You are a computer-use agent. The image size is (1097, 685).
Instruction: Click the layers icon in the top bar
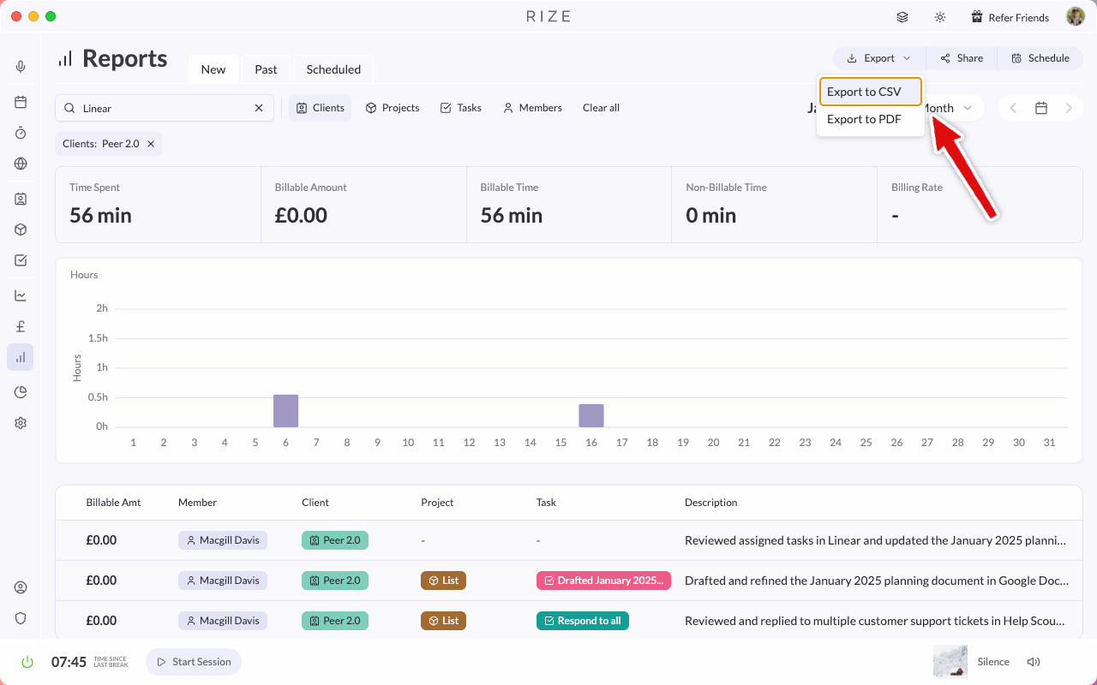pyautogui.click(x=902, y=16)
